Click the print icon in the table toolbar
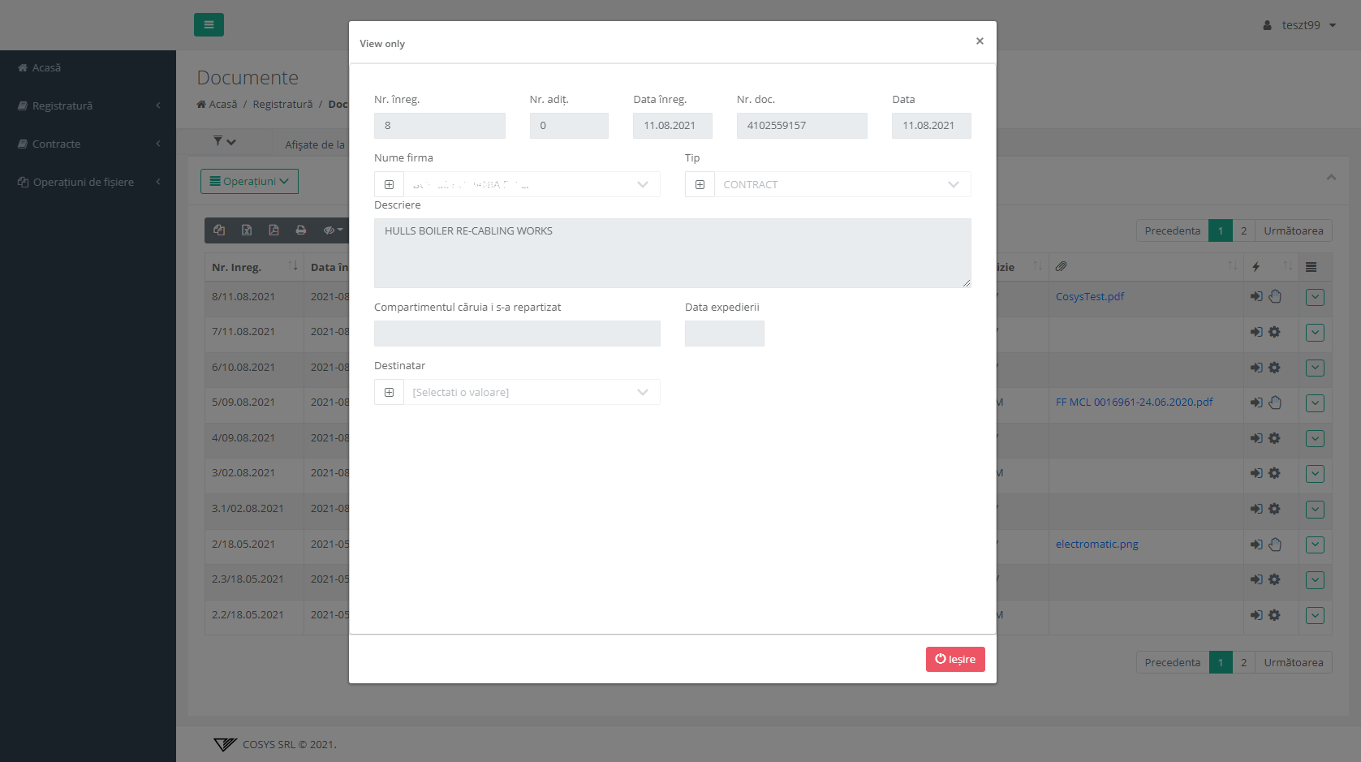The height and width of the screenshot is (762, 1361). point(301,230)
